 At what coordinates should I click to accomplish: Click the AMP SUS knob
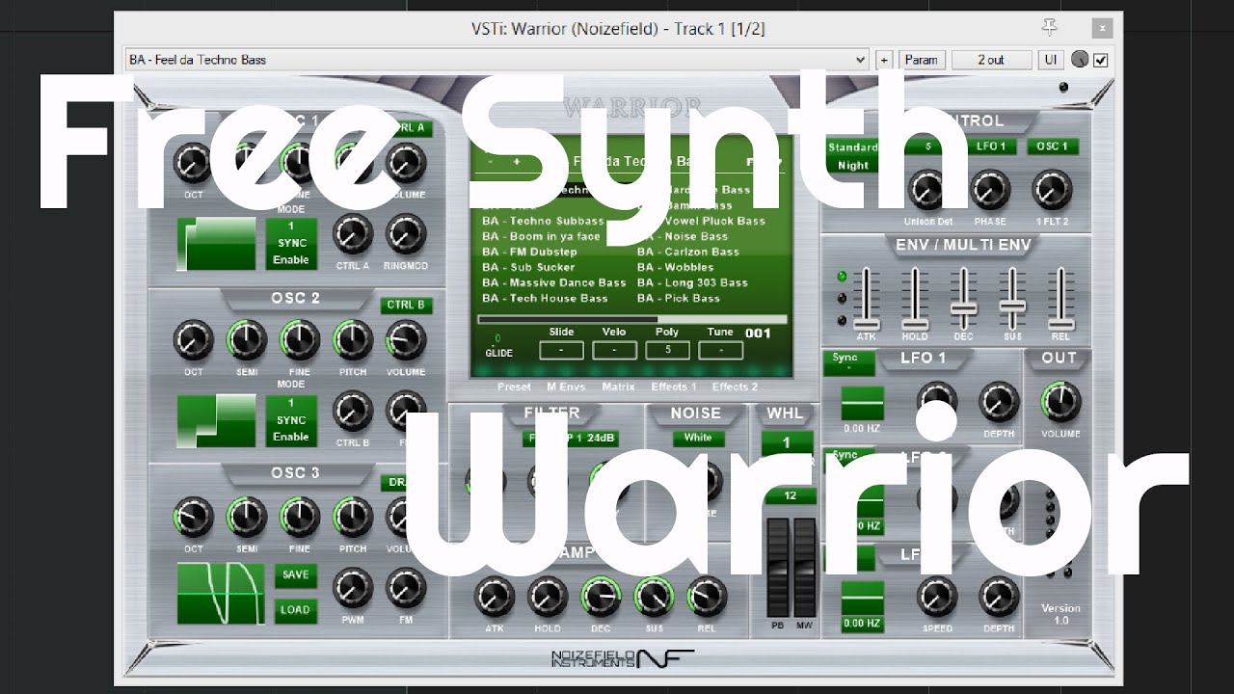click(x=654, y=598)
